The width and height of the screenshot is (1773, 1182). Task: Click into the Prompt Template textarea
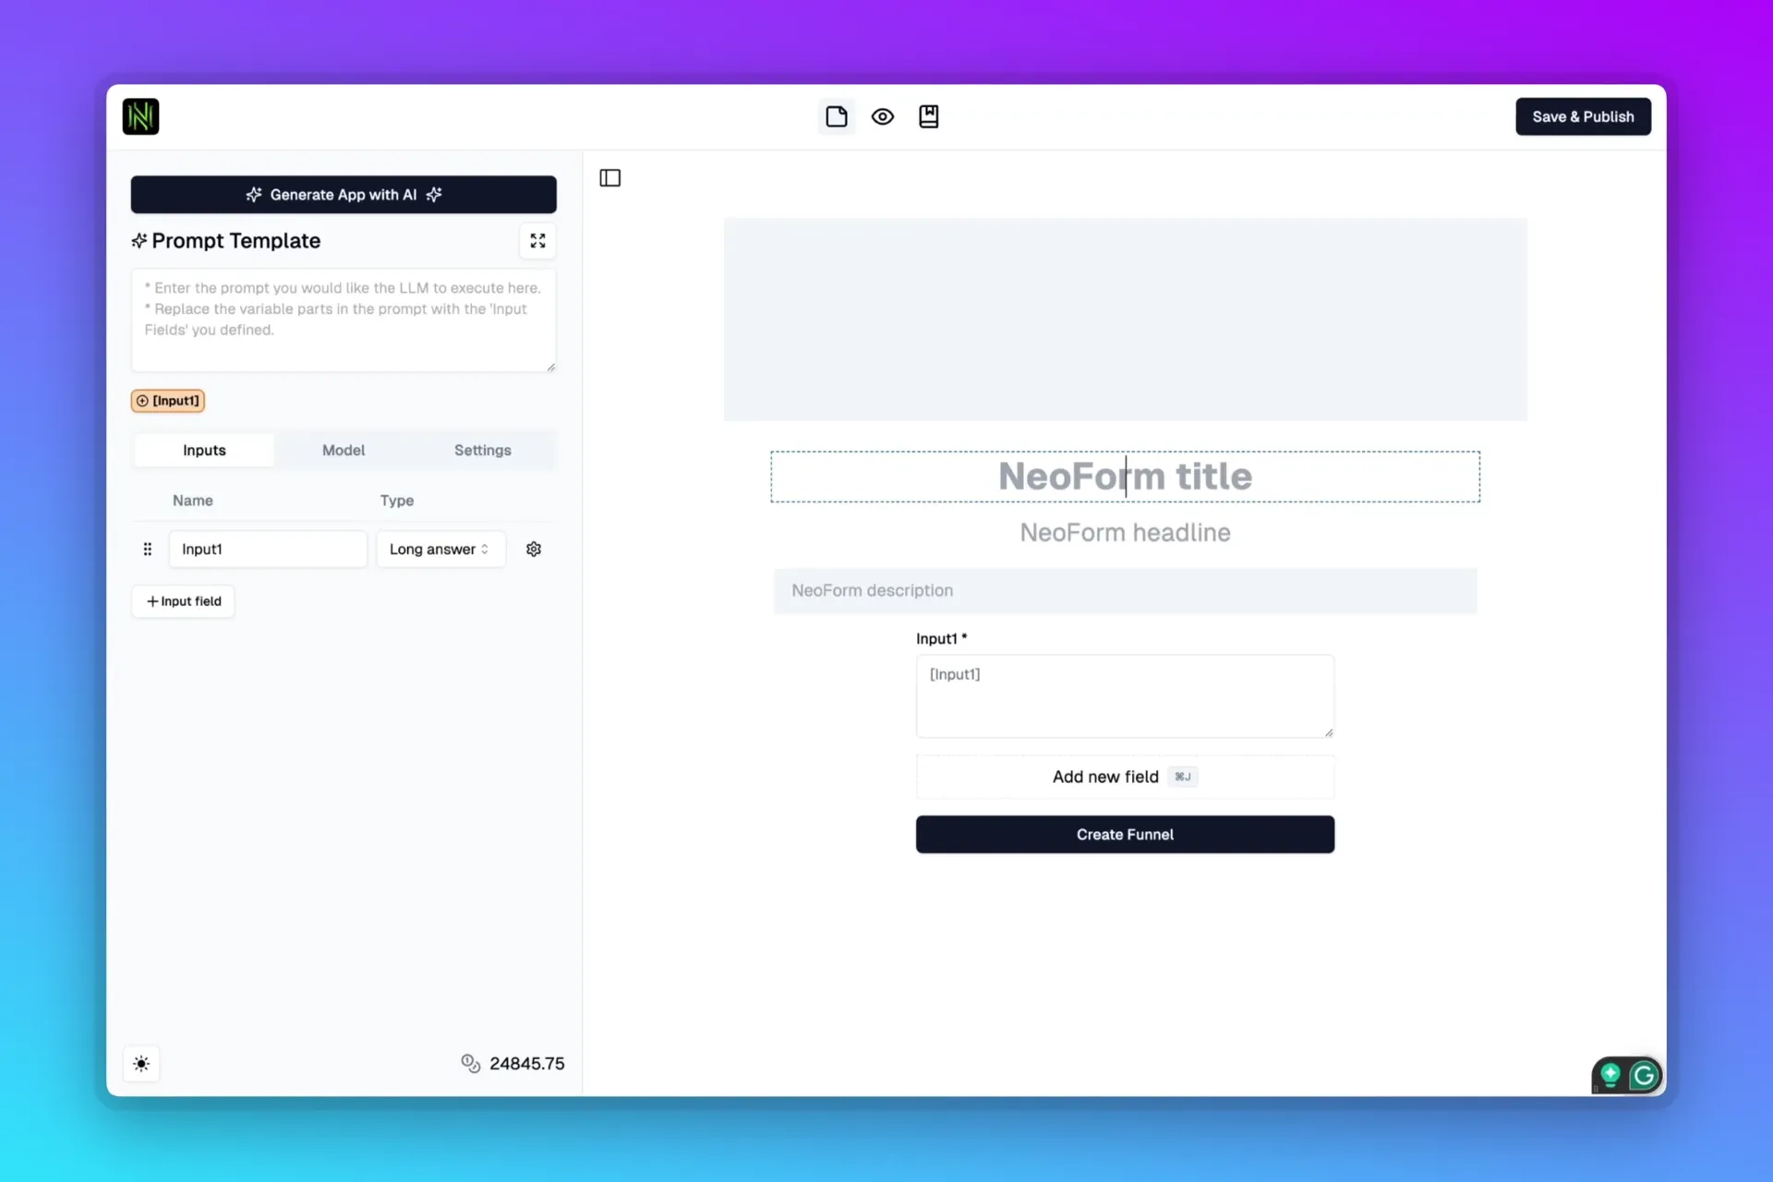(343, 320)
